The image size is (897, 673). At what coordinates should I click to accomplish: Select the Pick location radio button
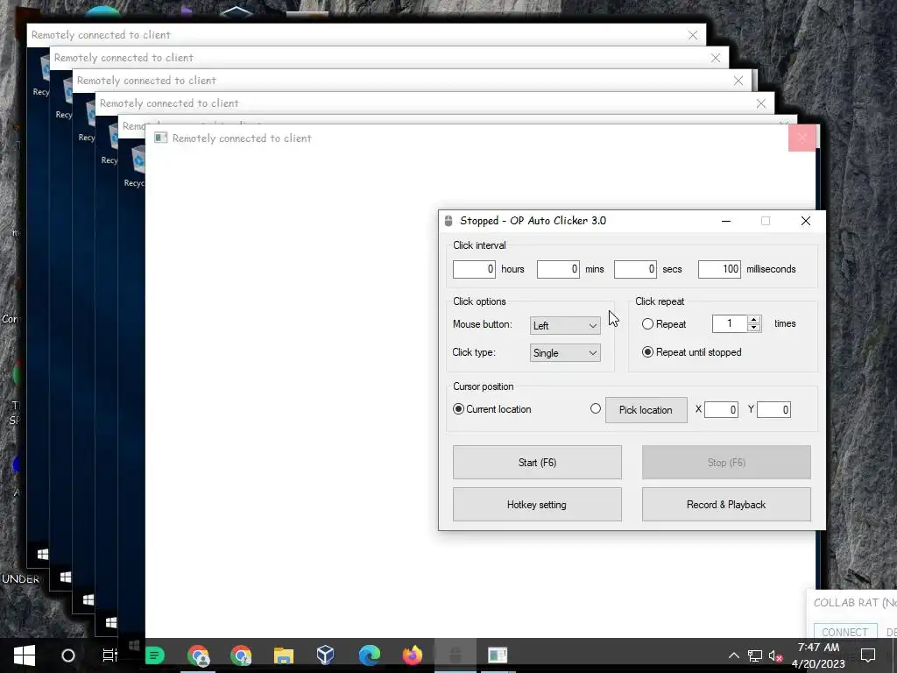(x=596, y=408)
